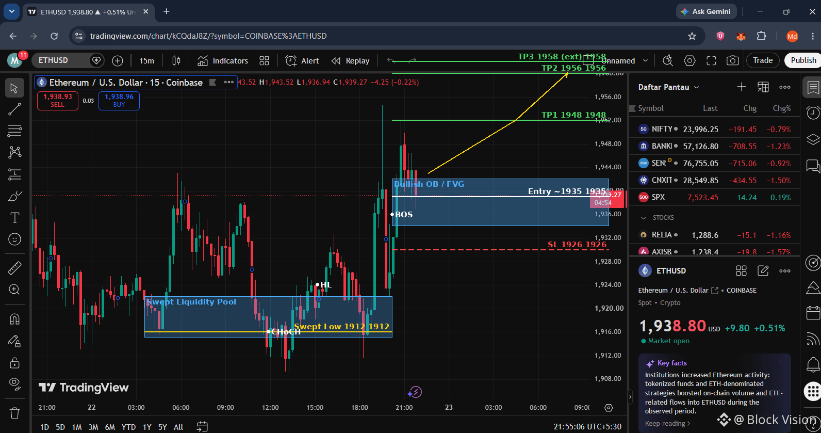Remove drawings with the trash icon

pyautogui.click(x=14, y=413)
